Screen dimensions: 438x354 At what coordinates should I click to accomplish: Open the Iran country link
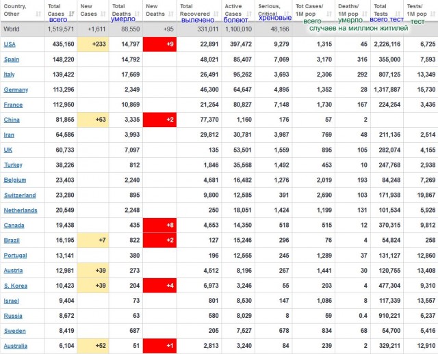[9, 135]
